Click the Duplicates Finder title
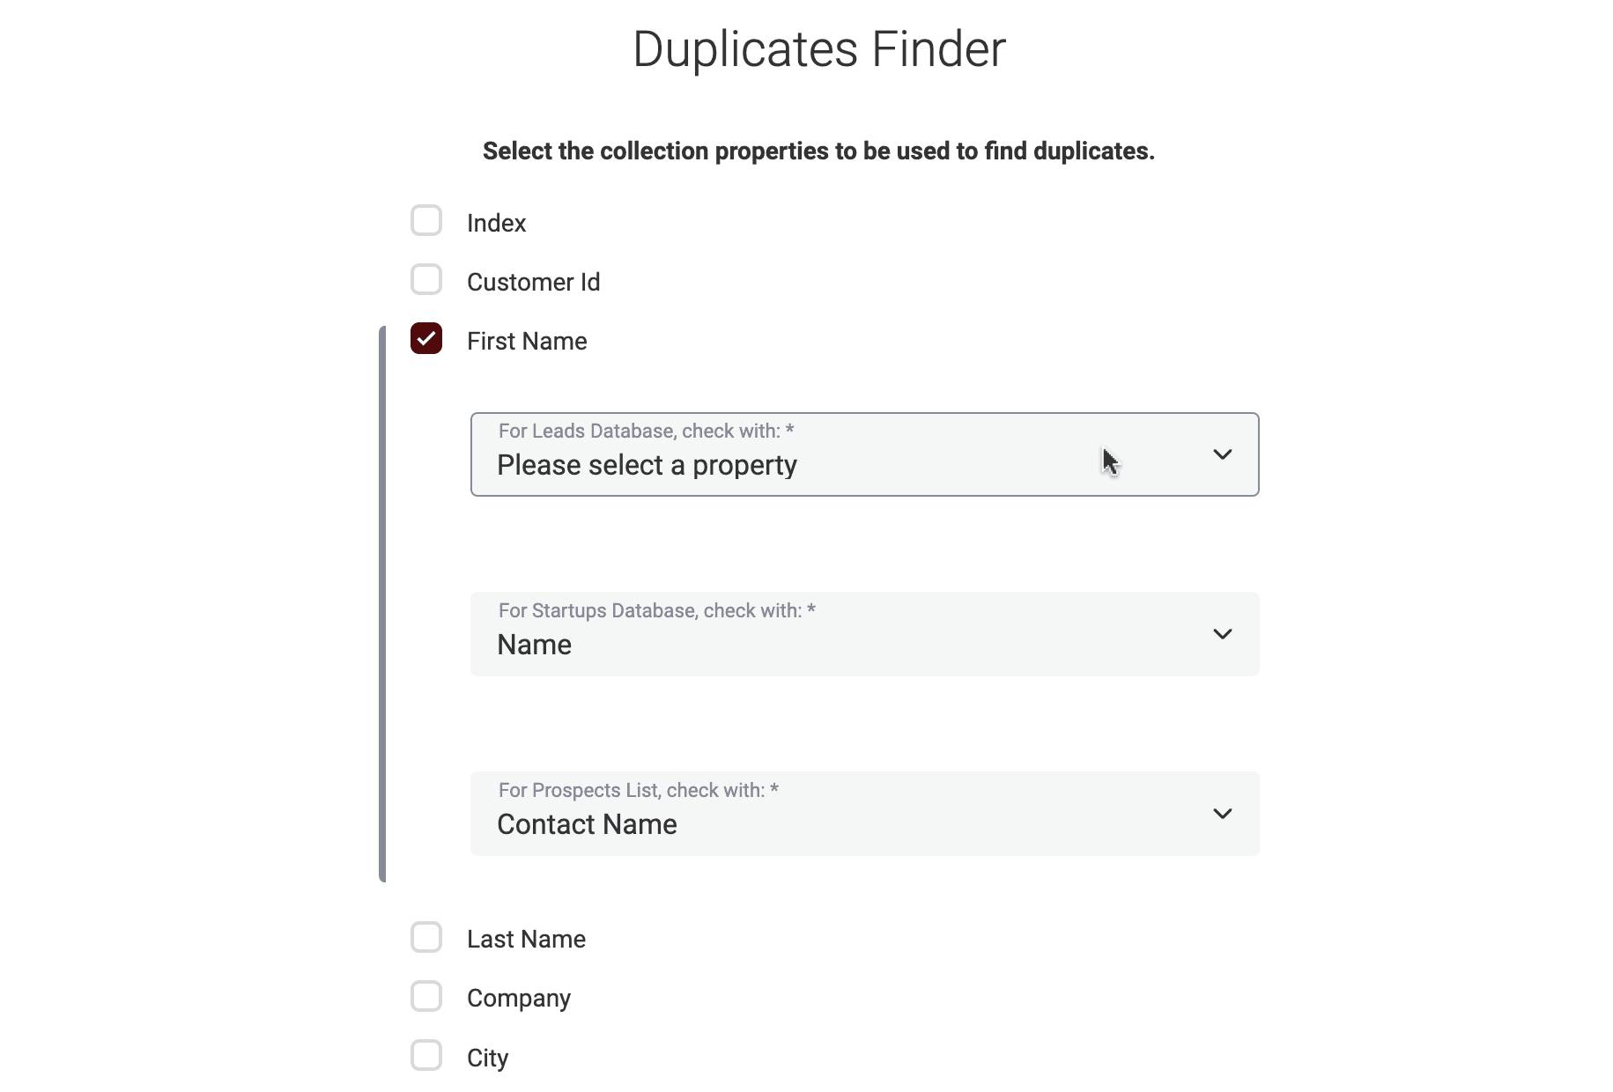Image resolution: width=1613 pixels, height=1092 pixels. [x=818, y=48]
